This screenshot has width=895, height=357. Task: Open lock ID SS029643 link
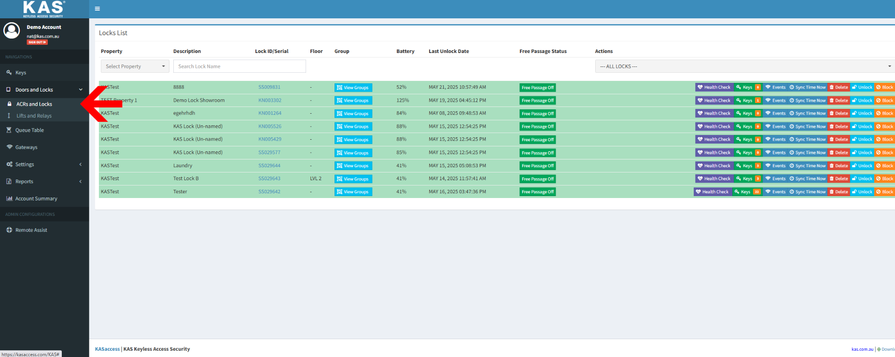click(269, 178)
